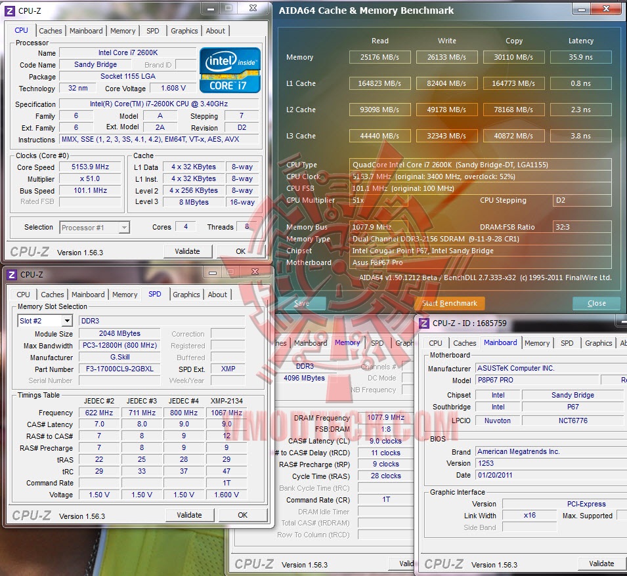The image size is (627, 576).
Task: Open Memory tab in CPU-Z ID 1685759 window
Action: [537, 343]
